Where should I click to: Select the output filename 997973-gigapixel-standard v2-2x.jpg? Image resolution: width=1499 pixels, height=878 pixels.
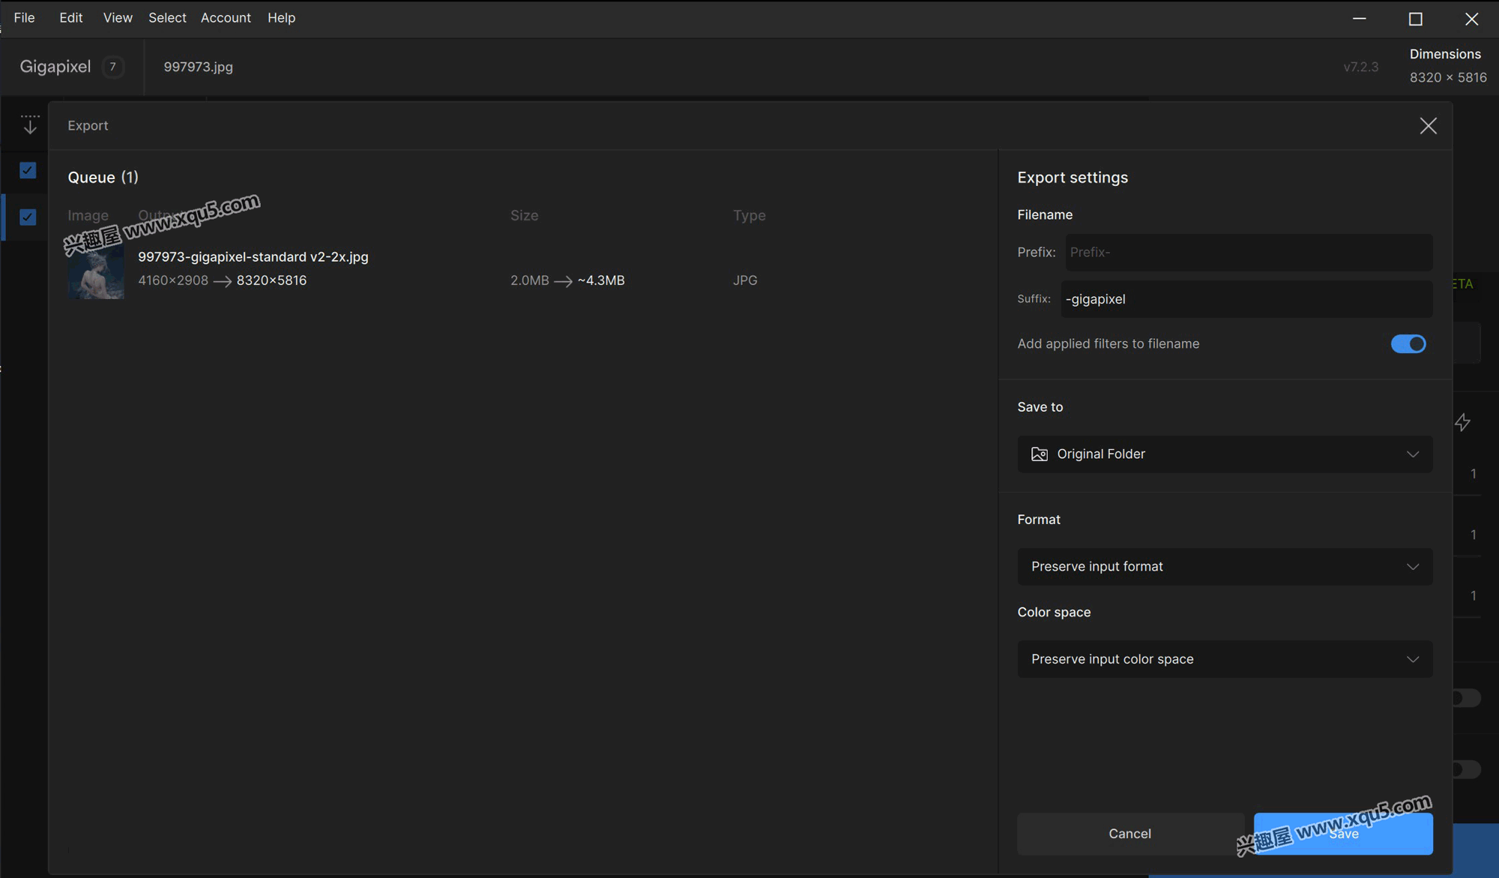coord(253,257)
